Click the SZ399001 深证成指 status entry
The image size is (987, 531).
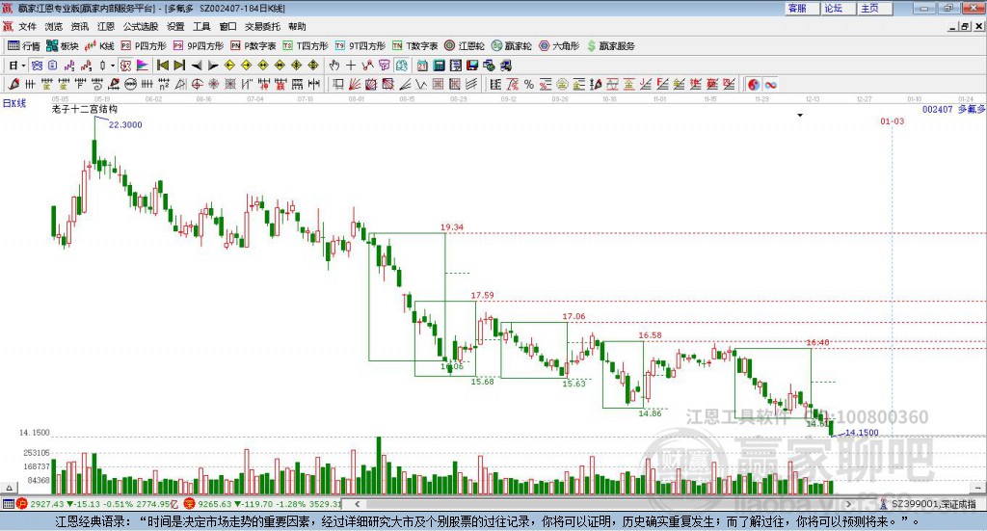933,504
